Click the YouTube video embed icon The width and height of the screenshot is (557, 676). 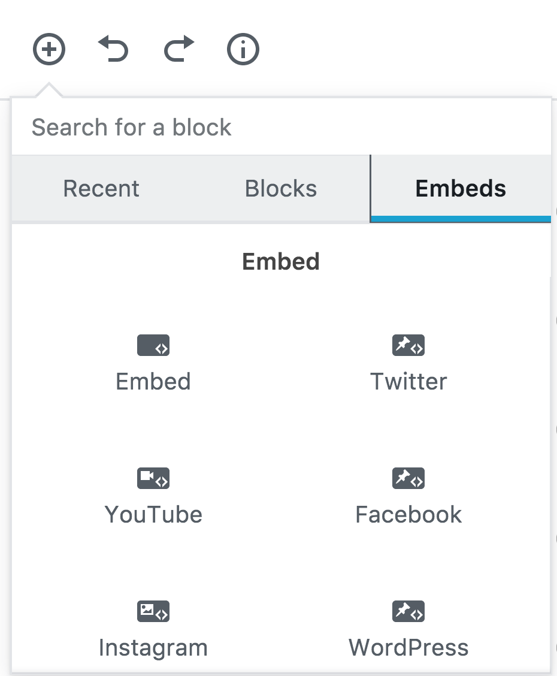pyautogui.click(x=153, y=478)
